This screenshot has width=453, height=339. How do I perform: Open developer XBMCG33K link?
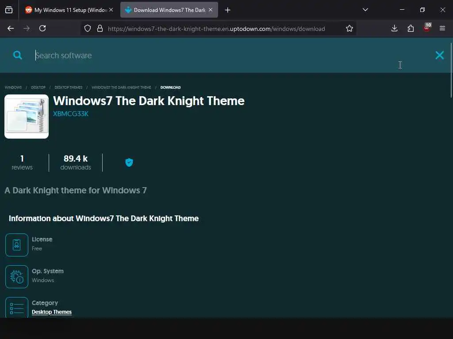[71, 114]
